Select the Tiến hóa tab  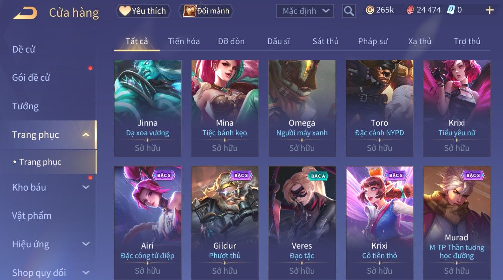point(184,41)
